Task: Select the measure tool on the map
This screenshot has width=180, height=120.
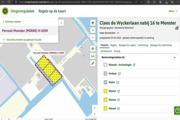Action: coord(93,56)
